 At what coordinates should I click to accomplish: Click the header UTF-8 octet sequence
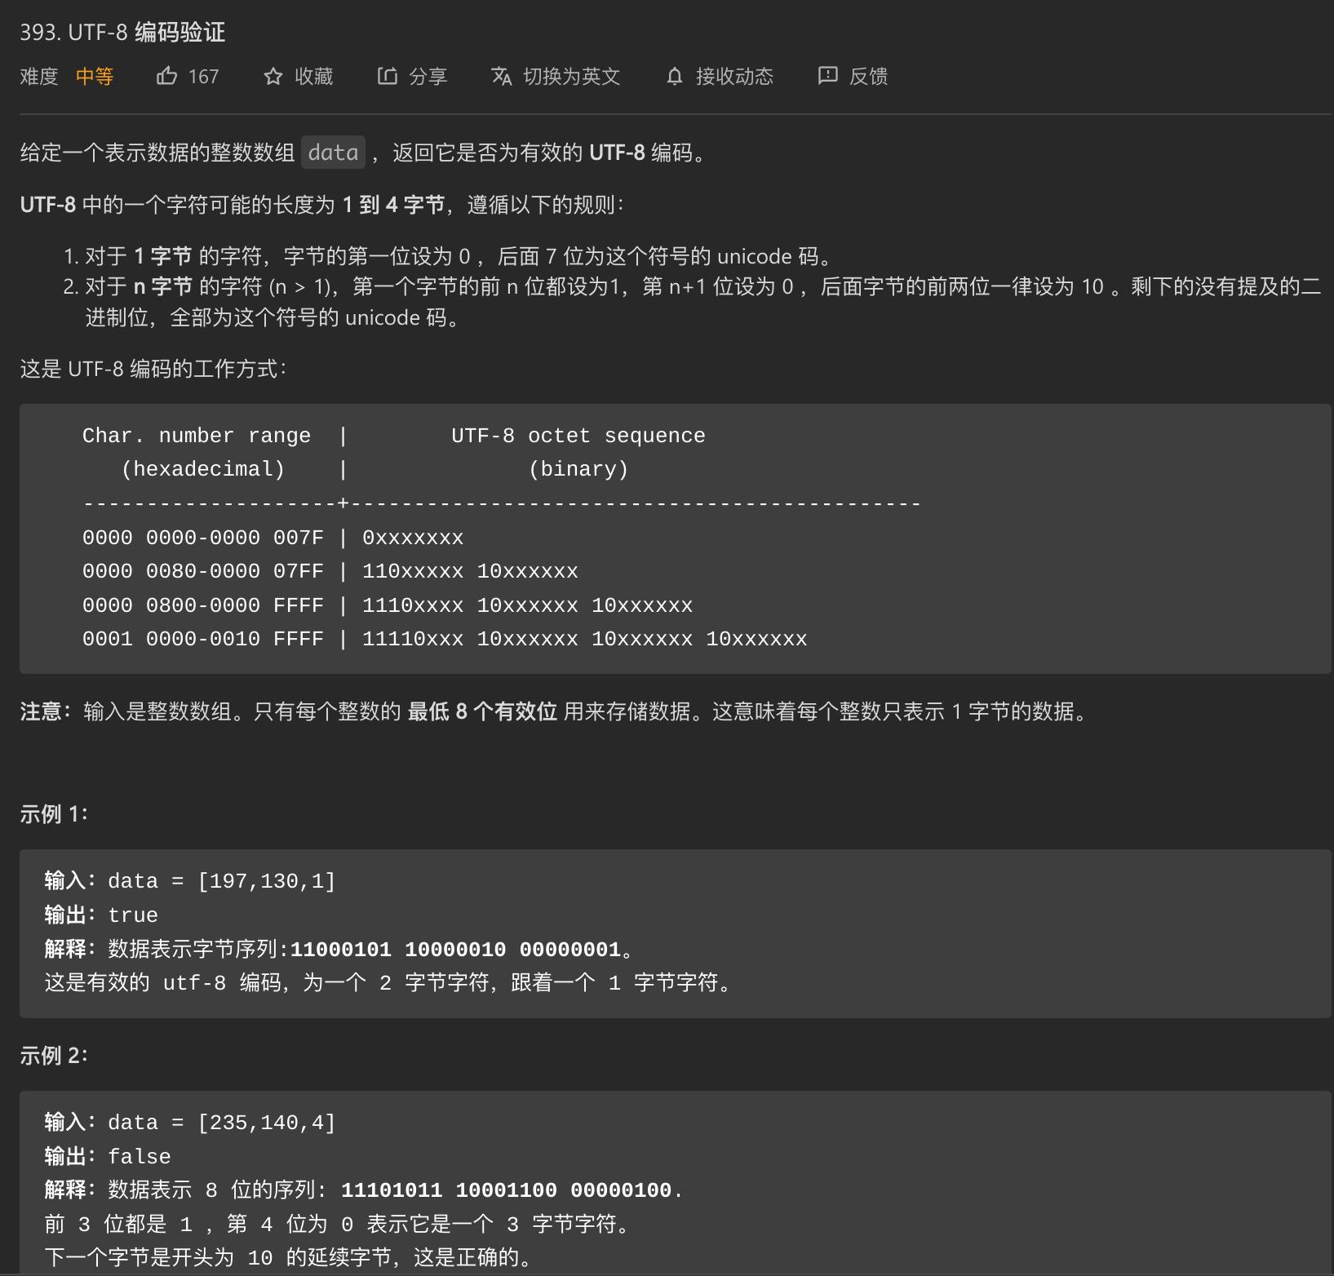pyautogui.click(x=578, y=436)
